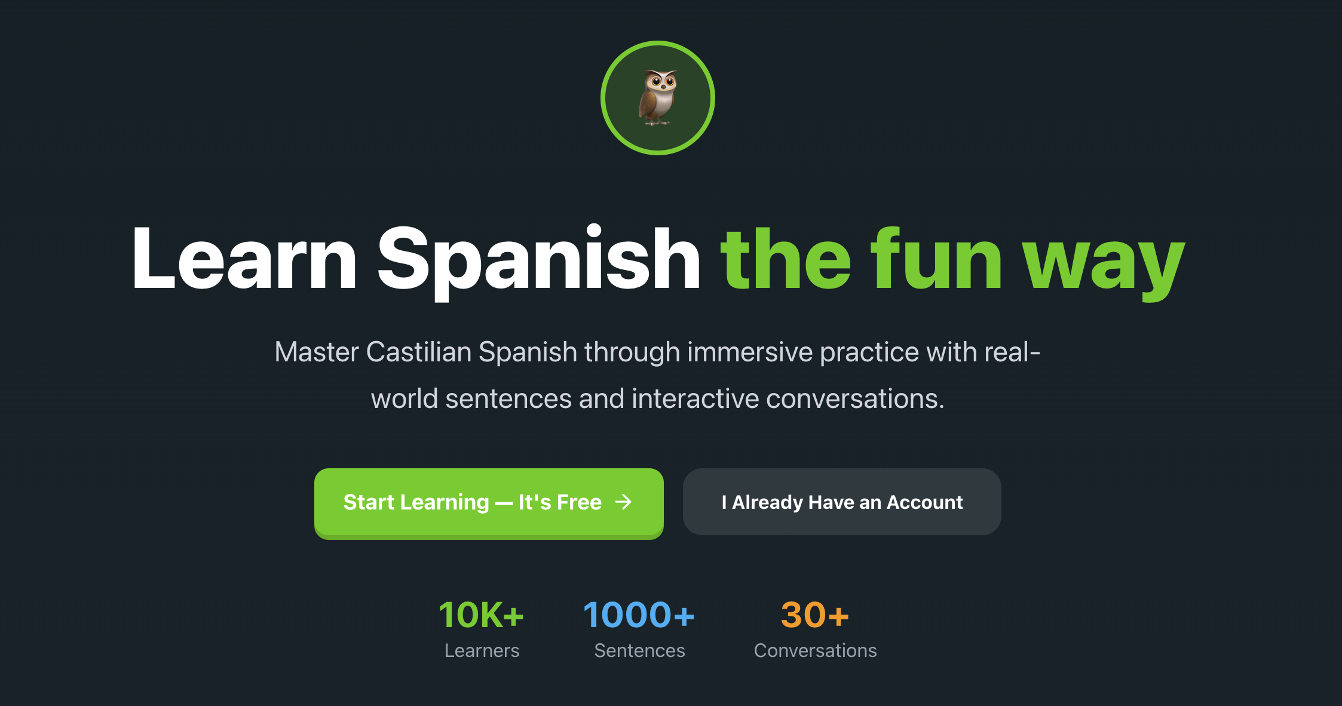The width and height of the screenshot is (1342, 706).
Task: Select I Already Have an Account
Action: pyautogui.click(x=841, y=502)
